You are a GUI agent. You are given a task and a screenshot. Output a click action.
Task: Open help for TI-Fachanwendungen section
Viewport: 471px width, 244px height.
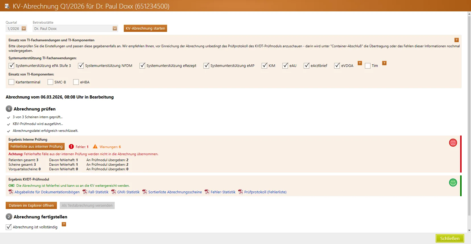point(456,40)
